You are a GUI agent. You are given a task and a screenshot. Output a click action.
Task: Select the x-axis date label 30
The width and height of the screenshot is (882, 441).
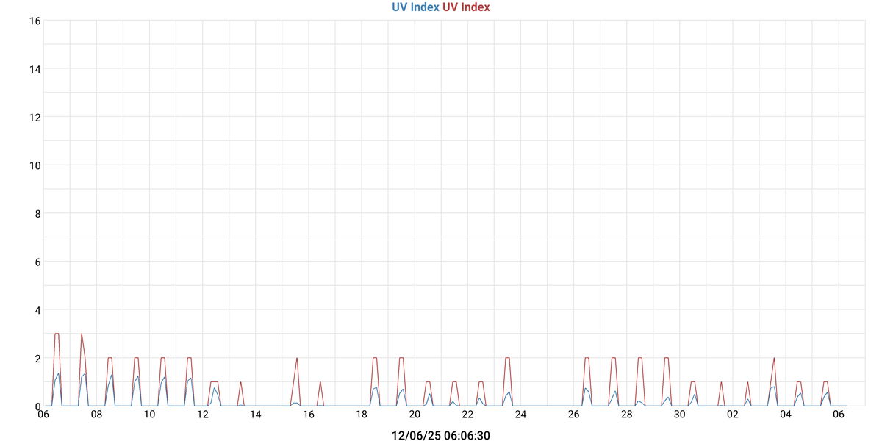click(680, 415)
